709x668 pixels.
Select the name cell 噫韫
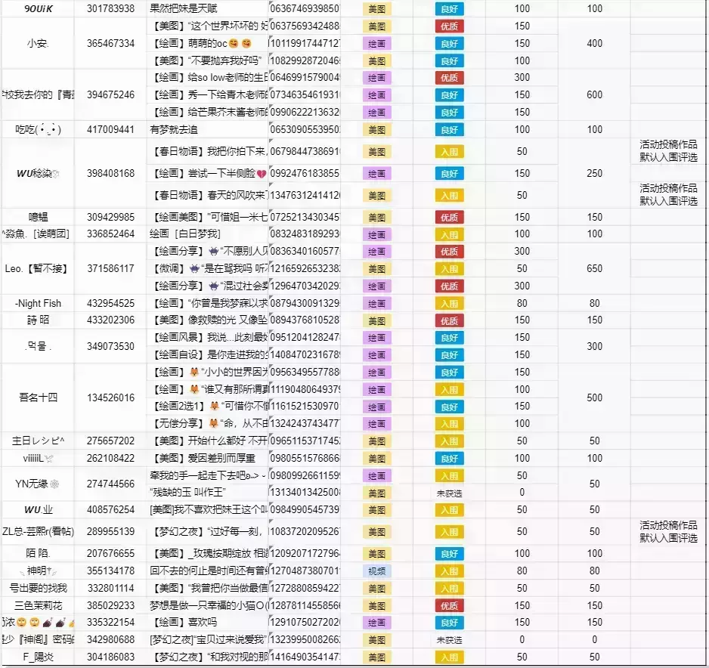(38, 217)
